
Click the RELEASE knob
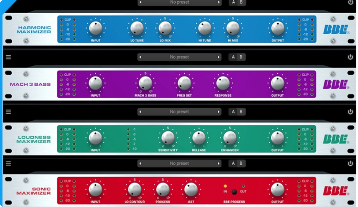[199, 138]
